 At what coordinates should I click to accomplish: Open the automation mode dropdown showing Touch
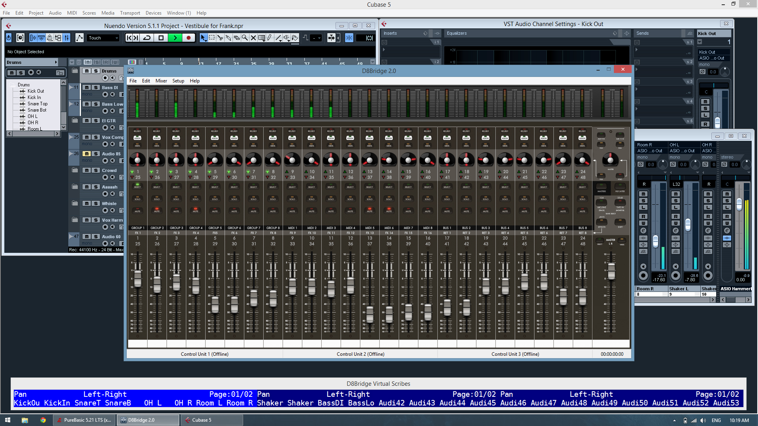[103, 38]
